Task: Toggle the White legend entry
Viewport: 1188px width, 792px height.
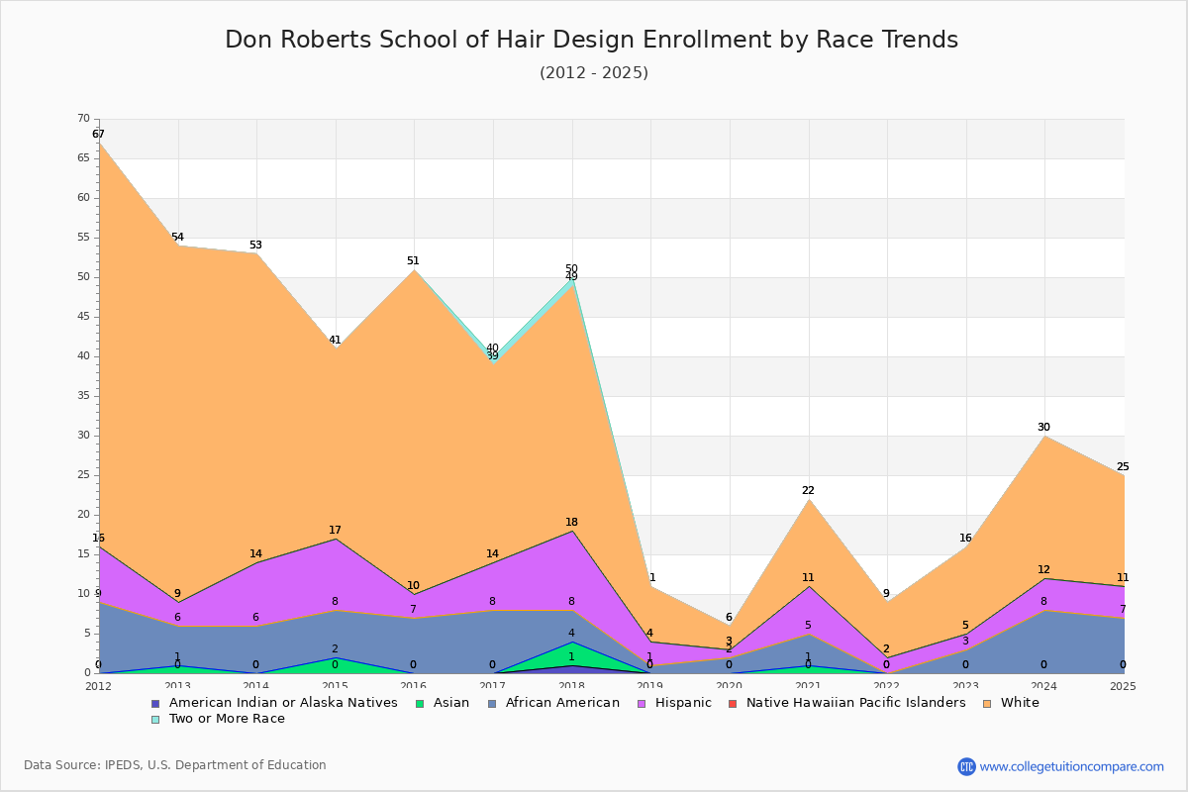Action: [1011, 703]
